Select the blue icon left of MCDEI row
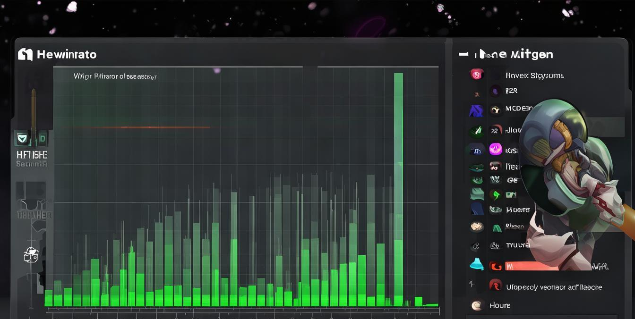The height and width of the screenshot is (319, 635). point(476,111)
